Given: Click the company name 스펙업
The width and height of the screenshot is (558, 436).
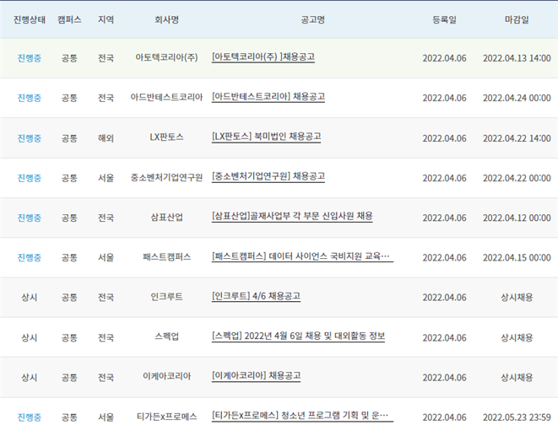Looking at the screenshot, I should tap(166, 336).
